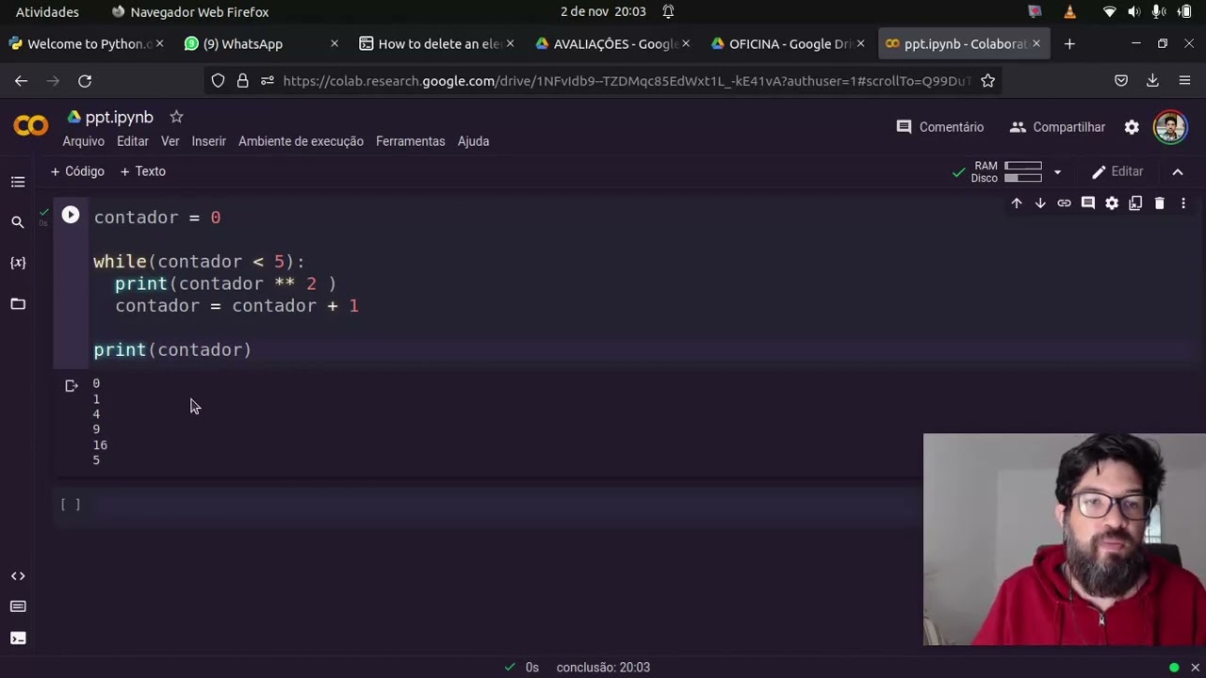Image resolution: width=1206 pixels, height=678 pixels.
Task: Open Firefox downloads icon
Action: 1152,81
